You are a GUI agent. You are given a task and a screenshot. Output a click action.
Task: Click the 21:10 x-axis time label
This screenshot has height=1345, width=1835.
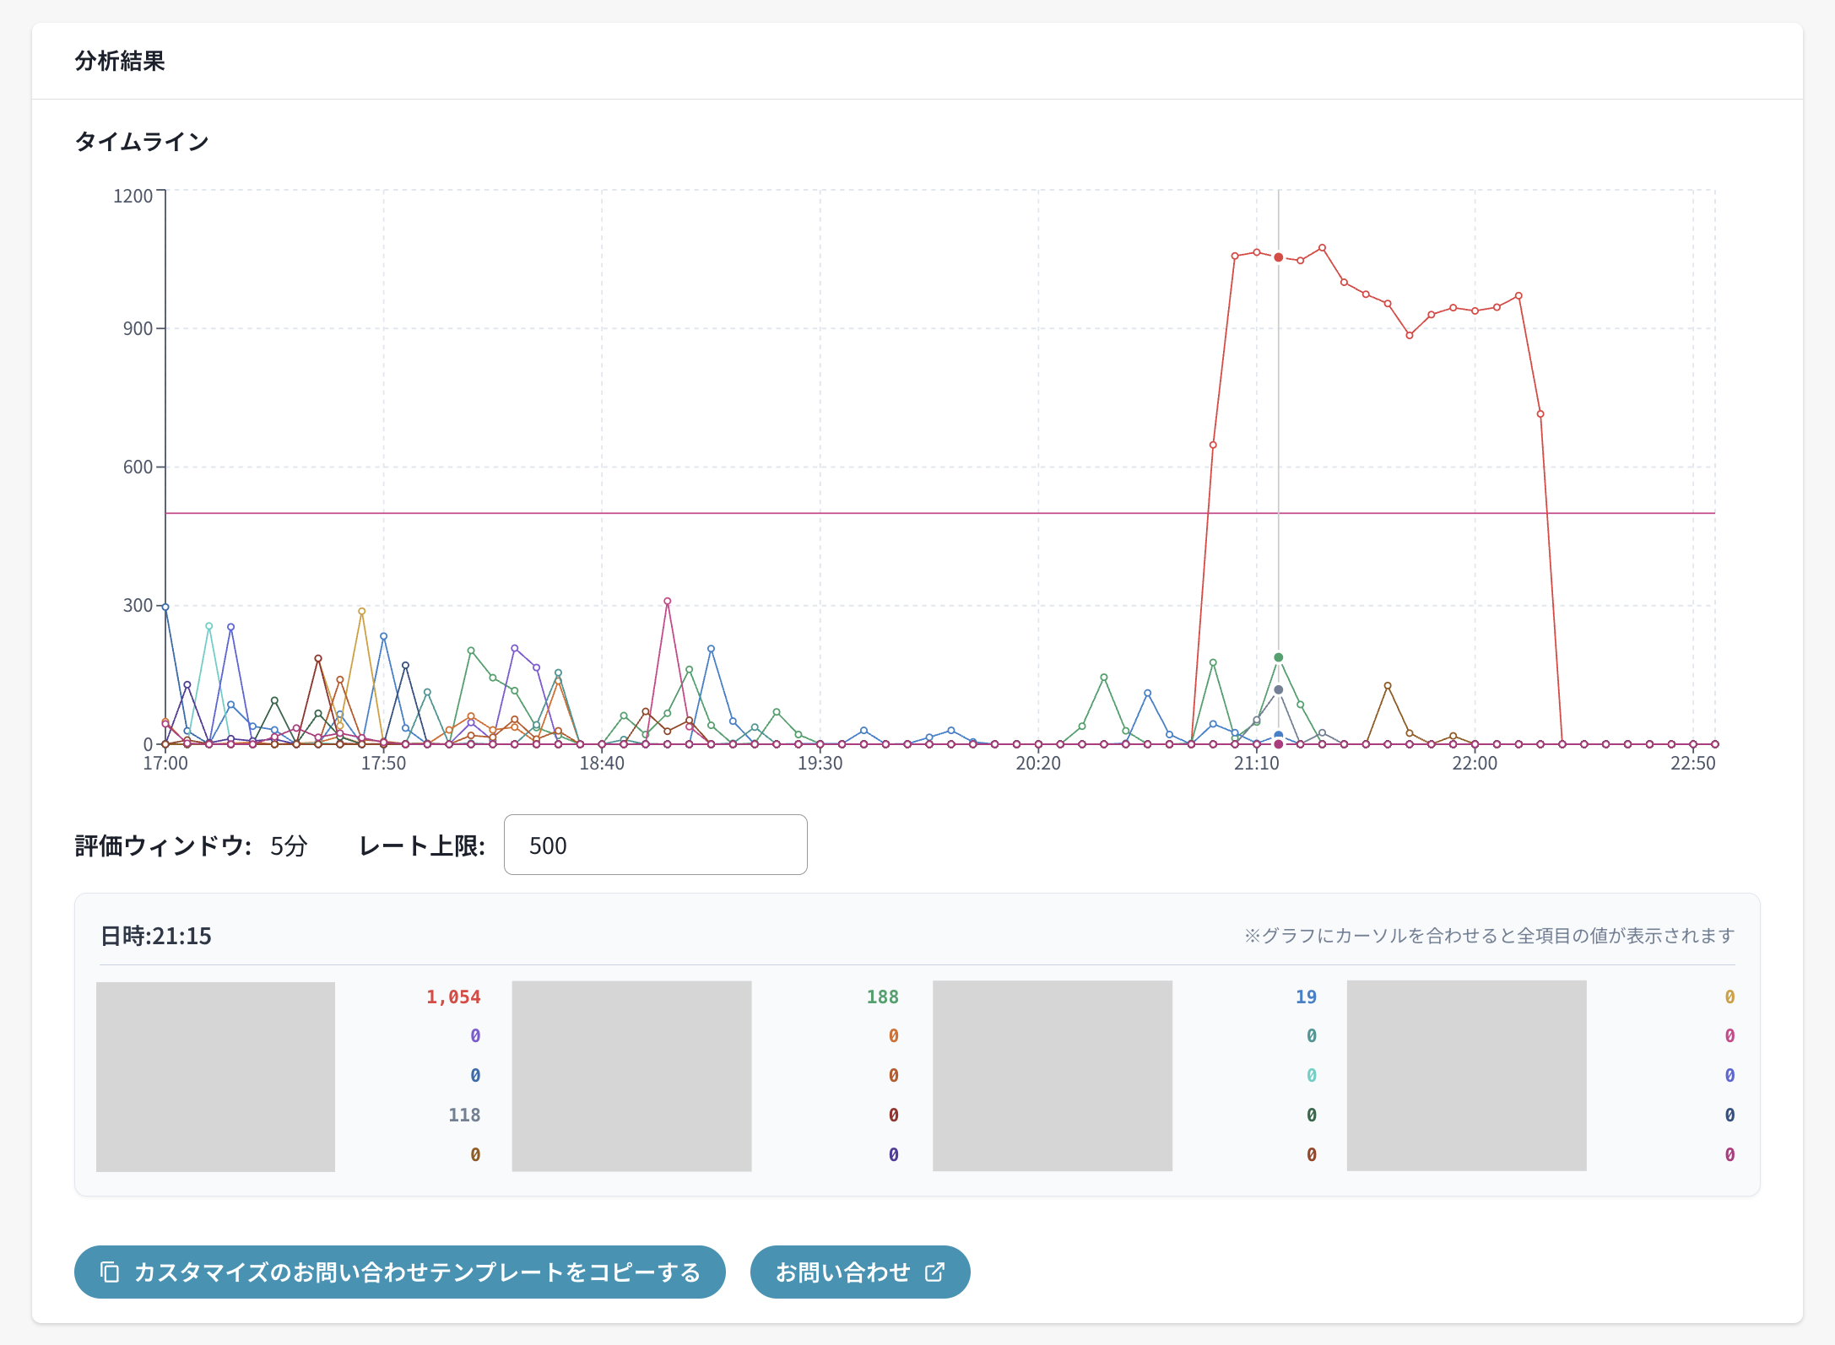pos(1256,764)
